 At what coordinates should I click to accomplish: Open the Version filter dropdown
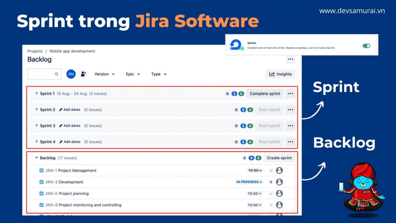click(104, 74)
